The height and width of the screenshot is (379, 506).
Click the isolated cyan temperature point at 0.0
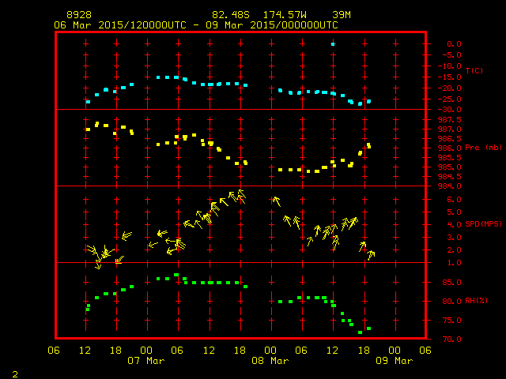point(333,44)
